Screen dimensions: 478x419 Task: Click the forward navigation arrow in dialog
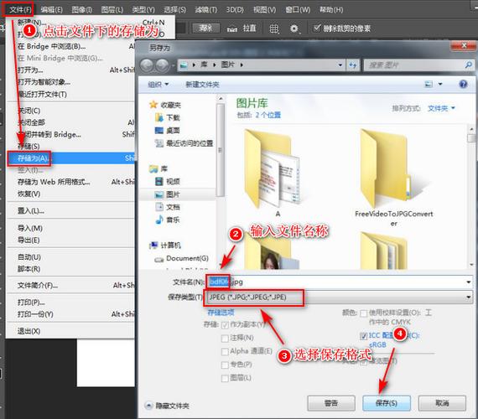click(162, 65)
